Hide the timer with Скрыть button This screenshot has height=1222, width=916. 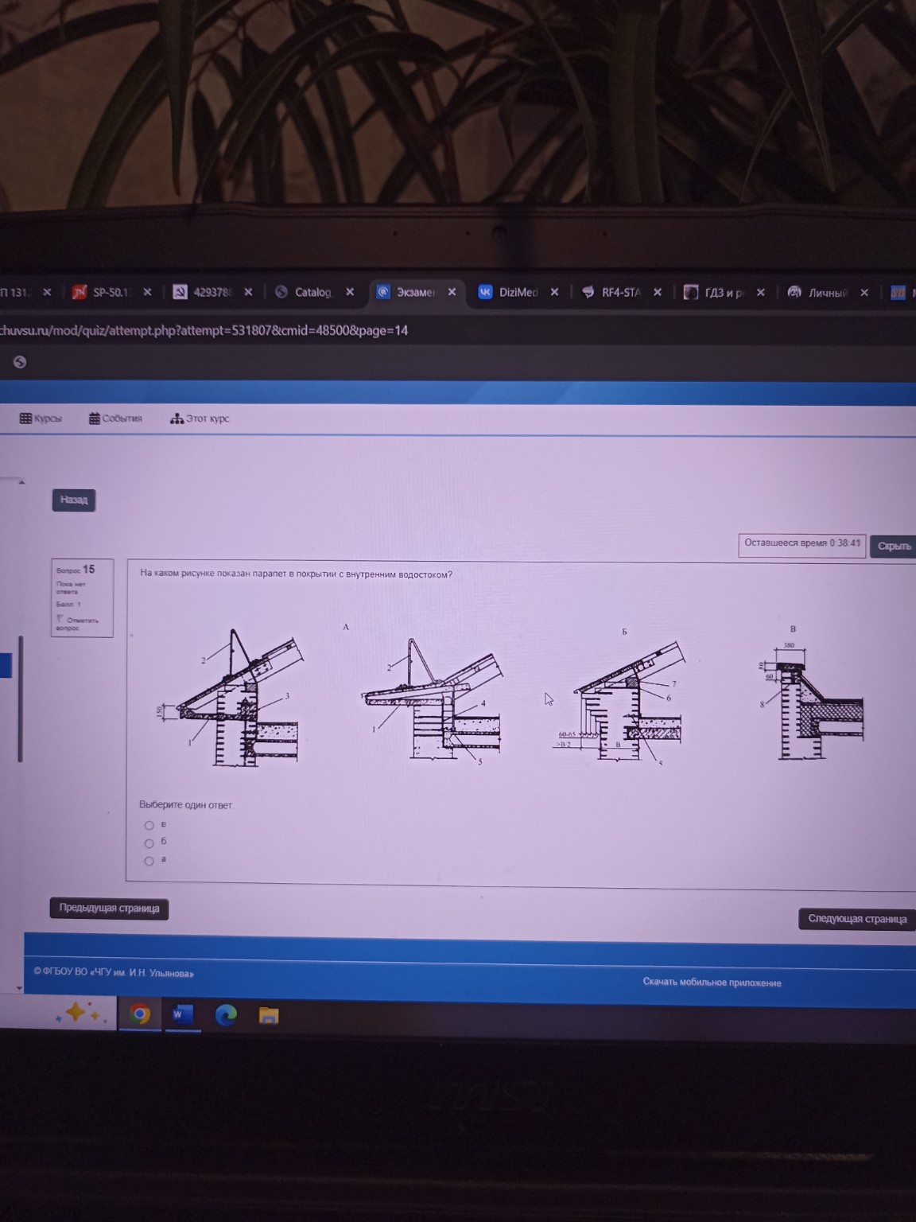[x=894, y=547]
